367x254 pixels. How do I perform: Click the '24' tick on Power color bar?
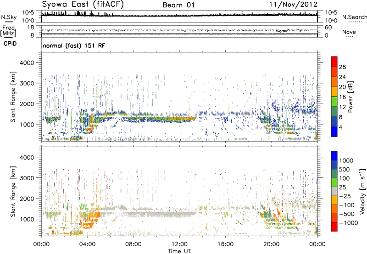tap(342, 77)
